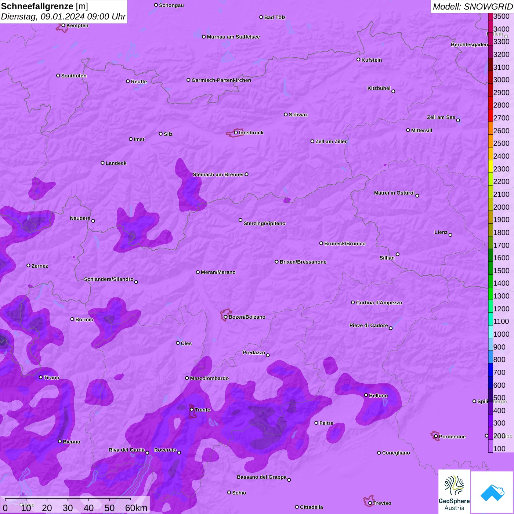Image resolution: width=514 pixels, height=514 pixels.
Task: Click the 2700 m red legend color
Action: [x=491, y=116]
